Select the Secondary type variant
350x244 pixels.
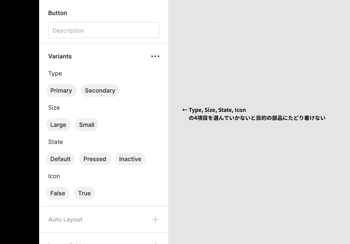click(x=100, y=90)
